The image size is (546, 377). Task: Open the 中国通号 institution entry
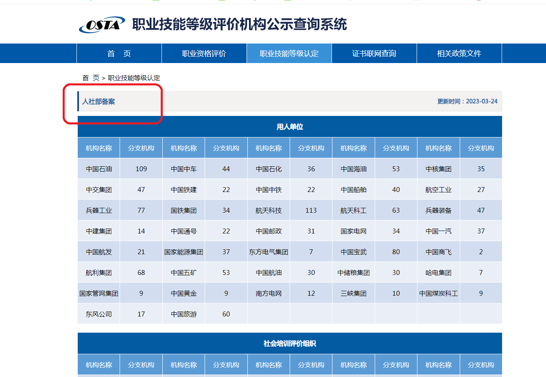(184, 231)
